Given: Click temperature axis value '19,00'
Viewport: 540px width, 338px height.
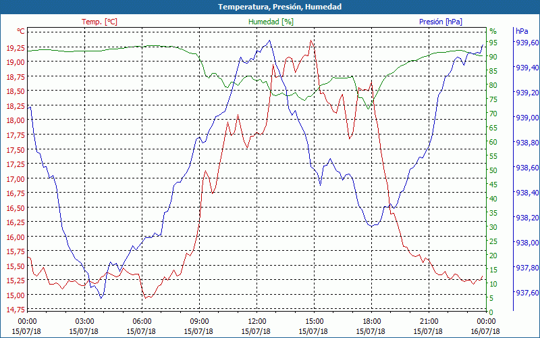Looking at the screenshot, I should pos(16,62).
